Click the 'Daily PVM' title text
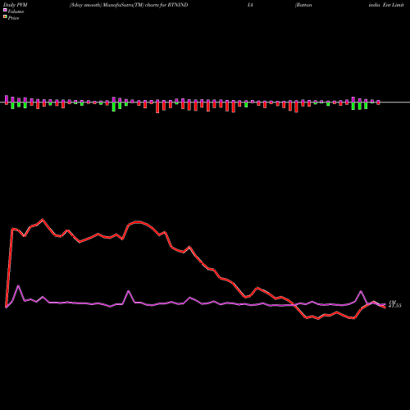This screenshot has width=410, height=410. pos(16,5)
